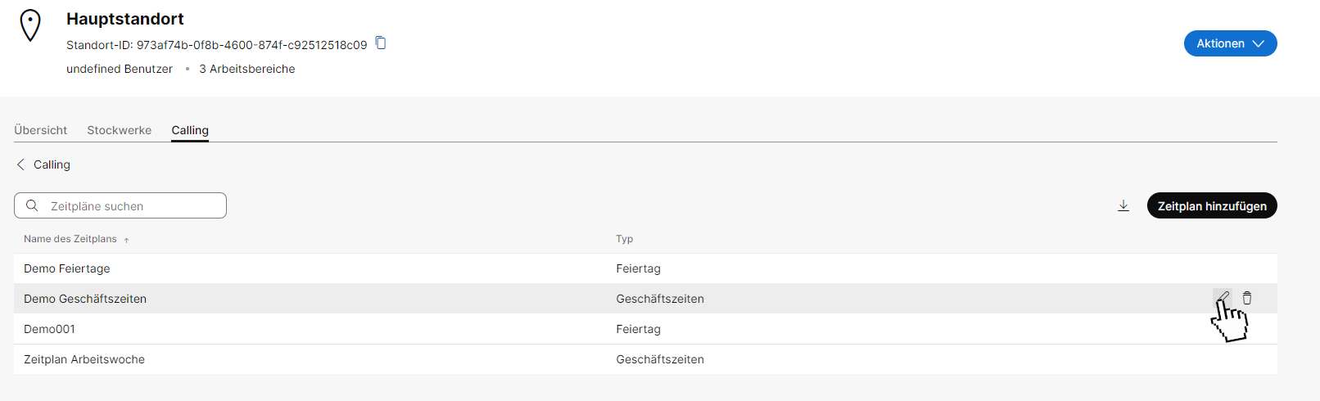The image size is (1320, 401).
Task: Focus the Zeitpläne suchen search field
Action: click(x=131, y=205)
